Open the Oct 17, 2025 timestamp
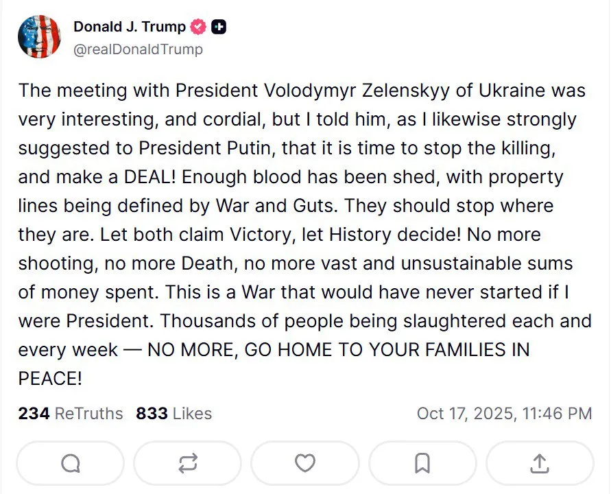The height and width of the screenshot is (494, 611). 504,414
